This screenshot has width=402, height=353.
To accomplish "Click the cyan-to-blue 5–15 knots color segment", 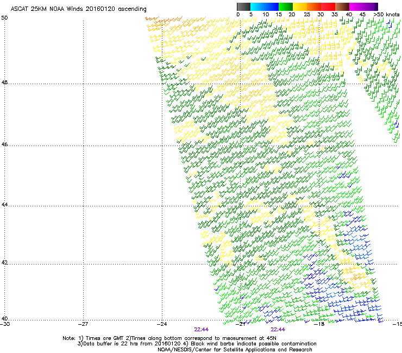I will (265, 7).
